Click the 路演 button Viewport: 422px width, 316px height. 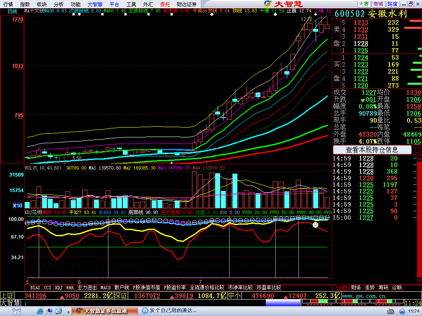(x=392, y=4)
